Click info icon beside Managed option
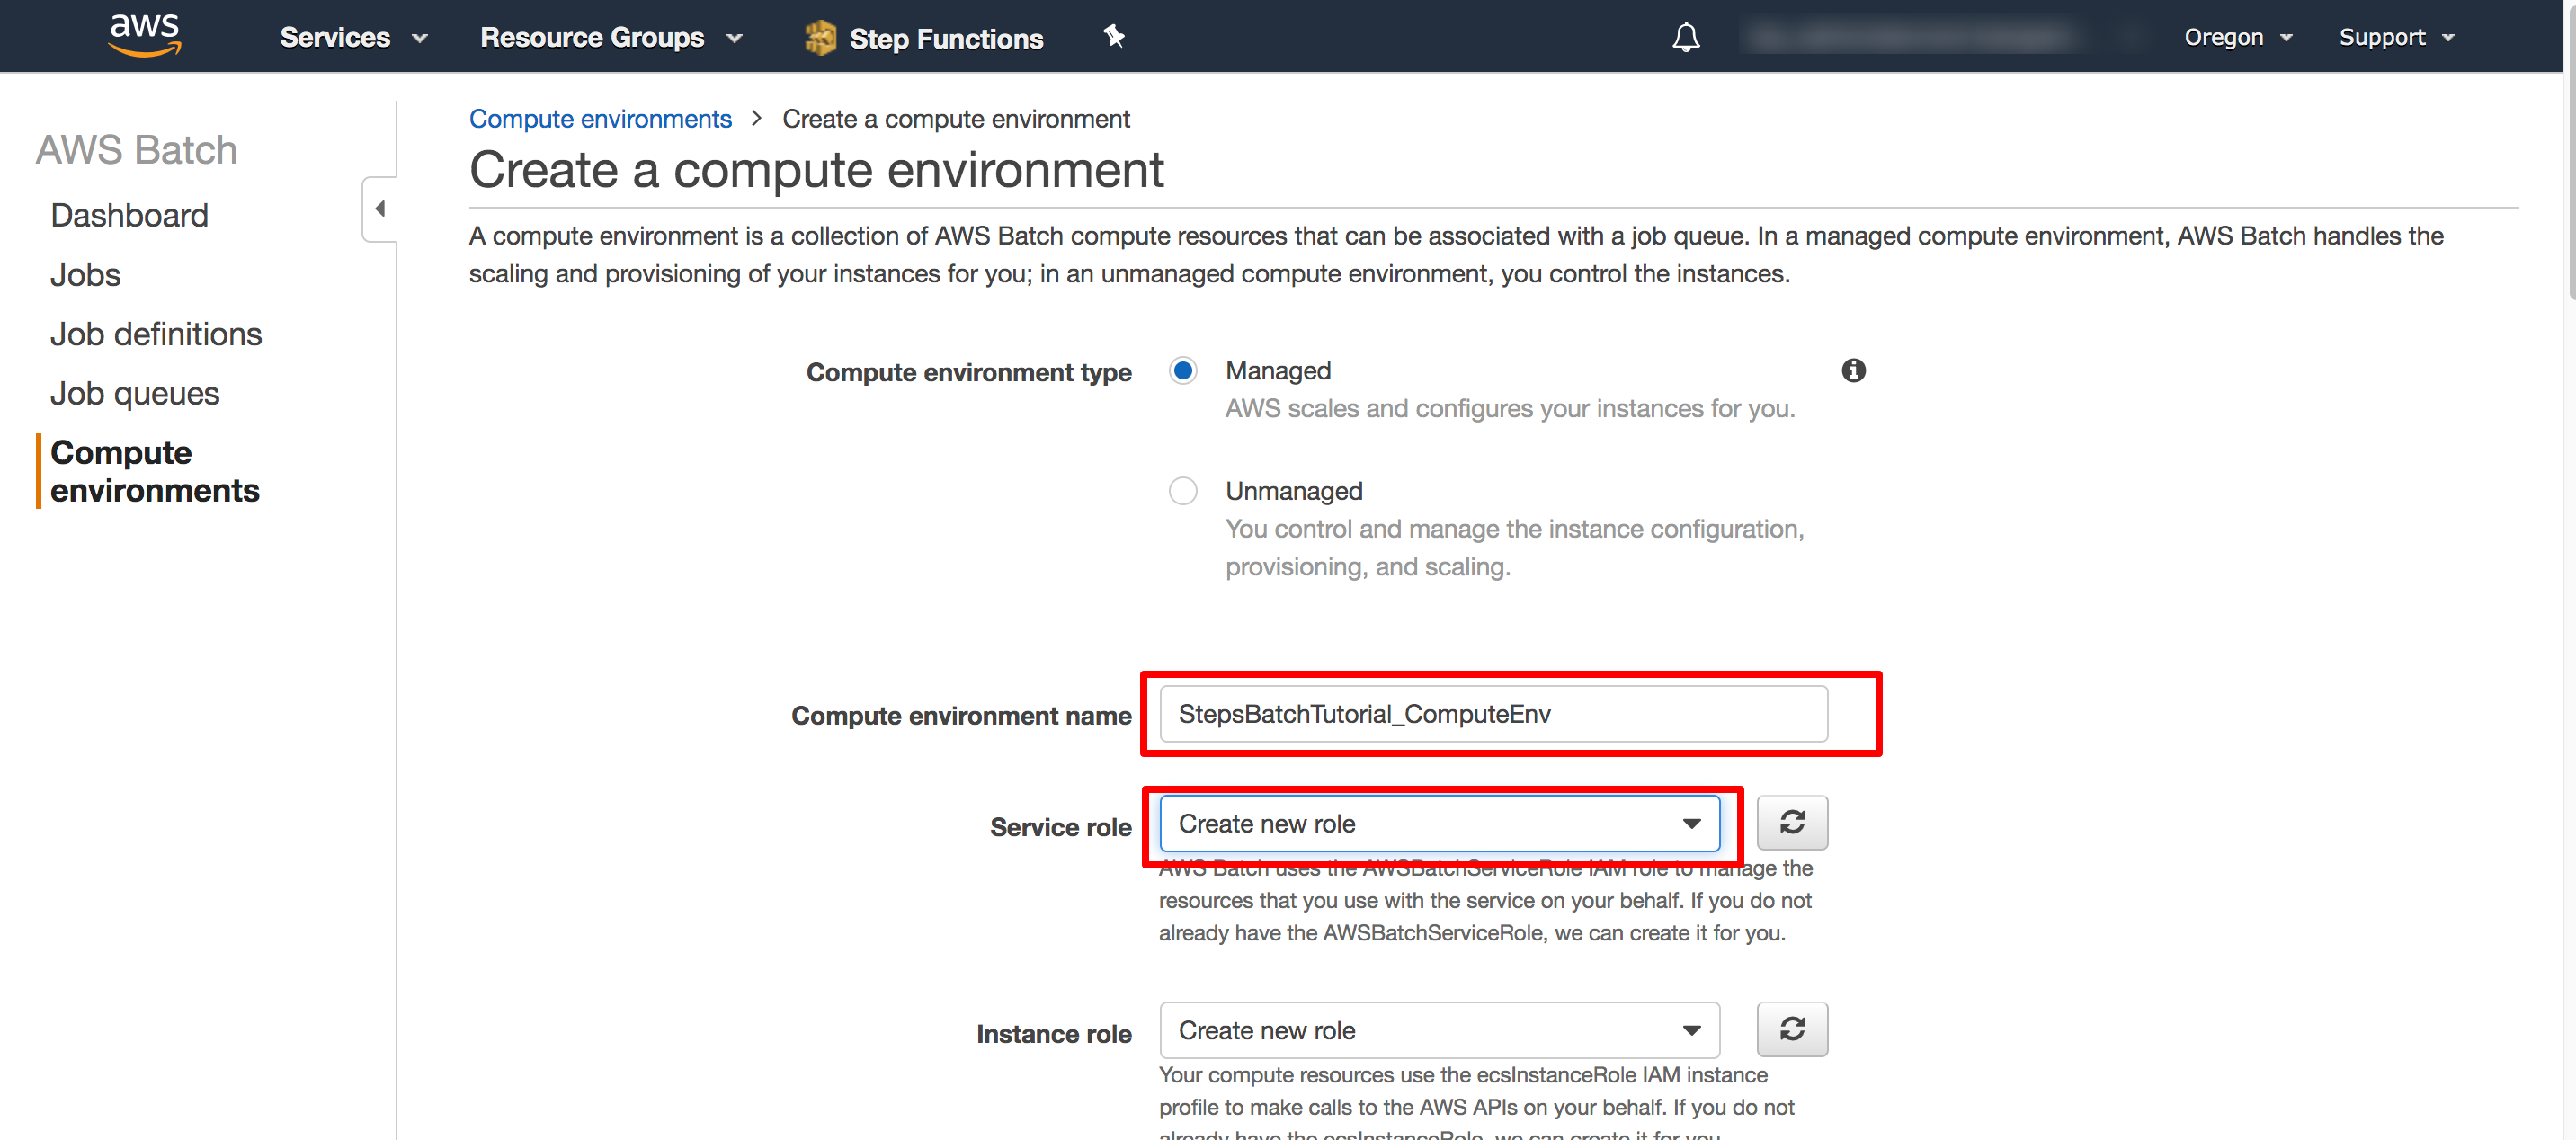2576x1140 pixels. (1853, 370)
